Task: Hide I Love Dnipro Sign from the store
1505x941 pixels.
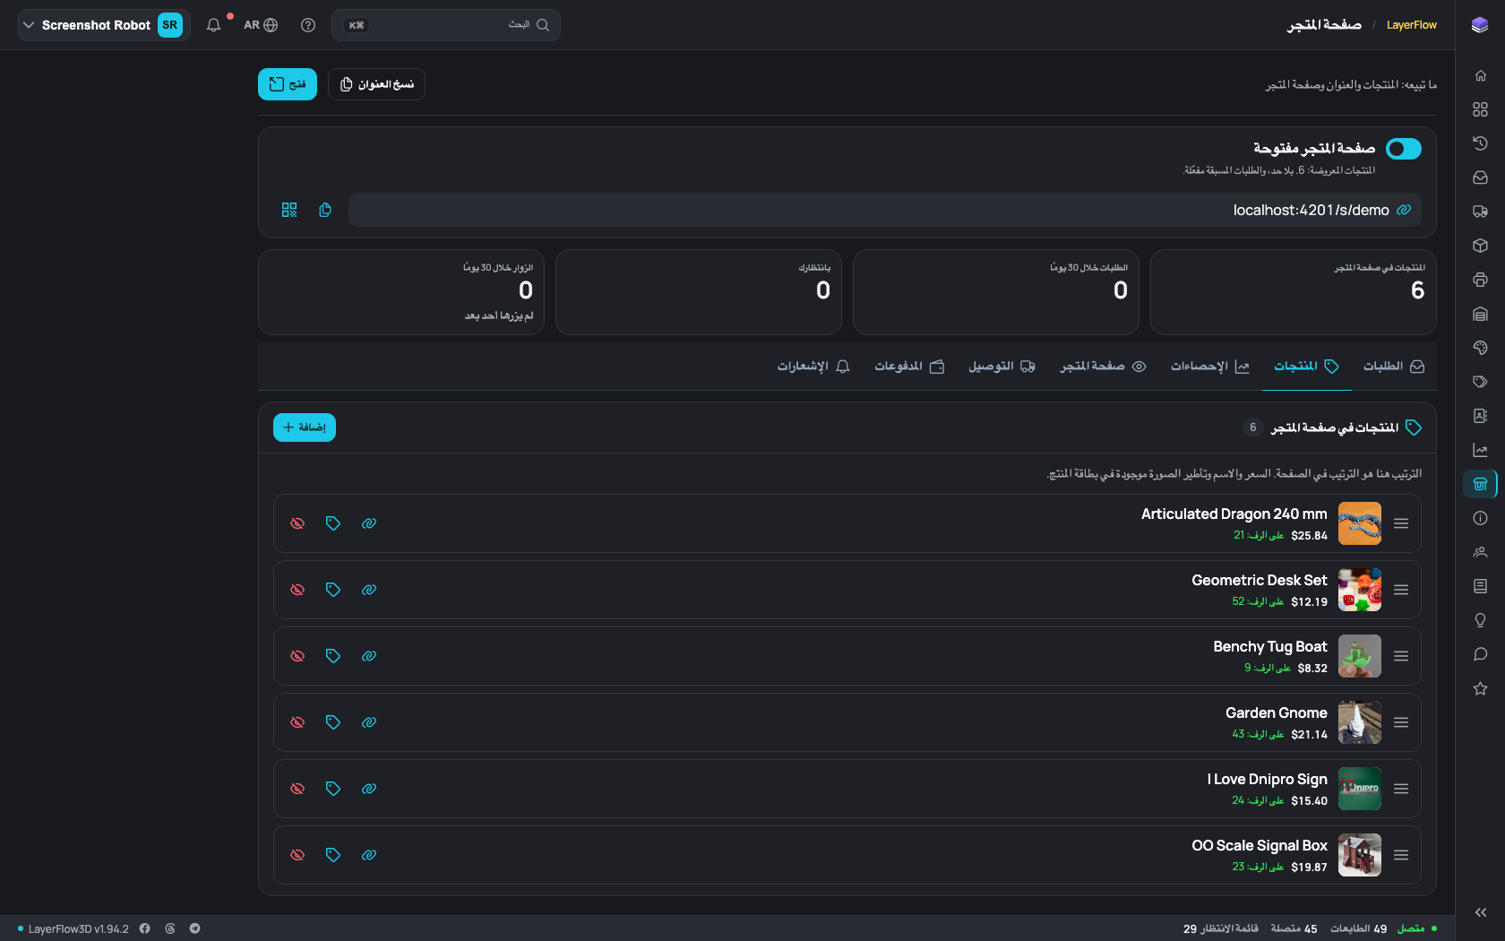Action: (x=297, y=789)
